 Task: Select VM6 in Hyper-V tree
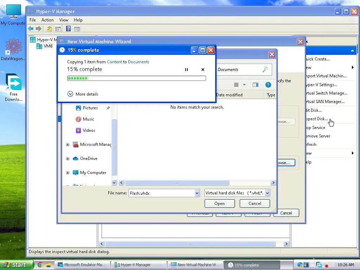(x=45, y=46)
